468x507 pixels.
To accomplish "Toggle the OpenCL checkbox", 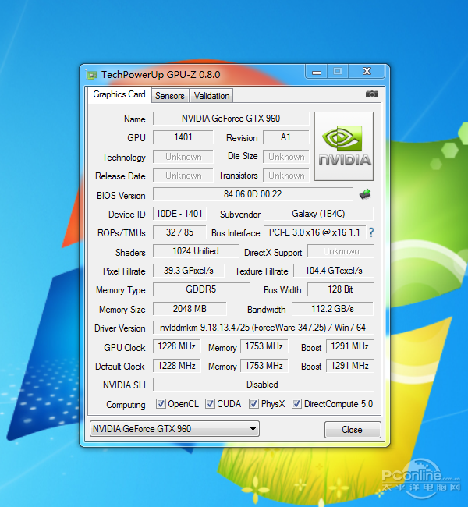I will [161, 403].
